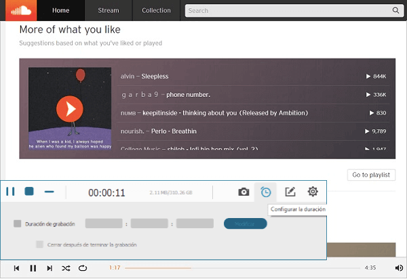Open the annotation edit pencil tool

point(290,192)
